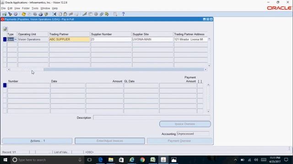This screenshot has height=164, width=293.
Task: Click the payments grid scroll down arrow
Action: tap(209, 66)
